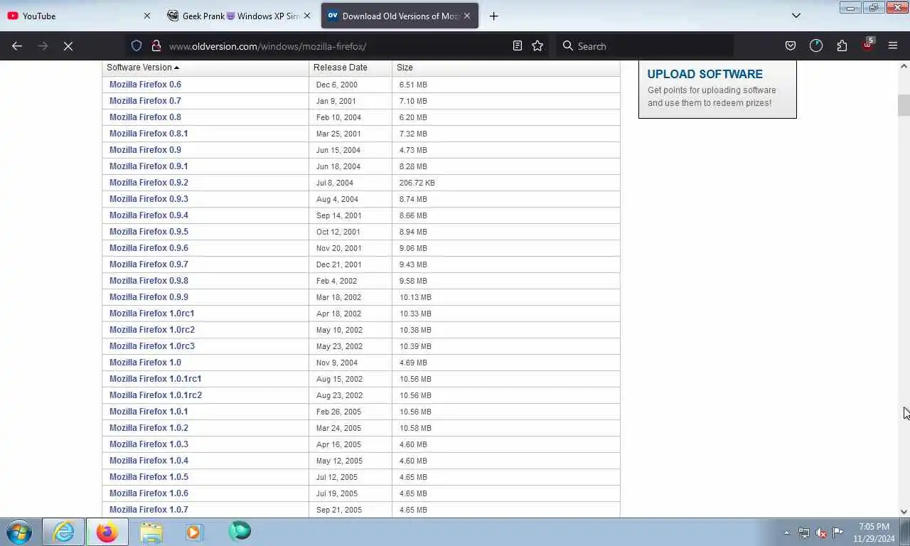Close the Geek Prank tab
Image resolution: width=910 pixels, height=546 pixels.
[x=307, y=16]
